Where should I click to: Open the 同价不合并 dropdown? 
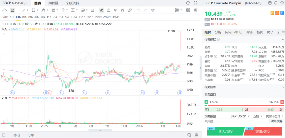point(275,116)
